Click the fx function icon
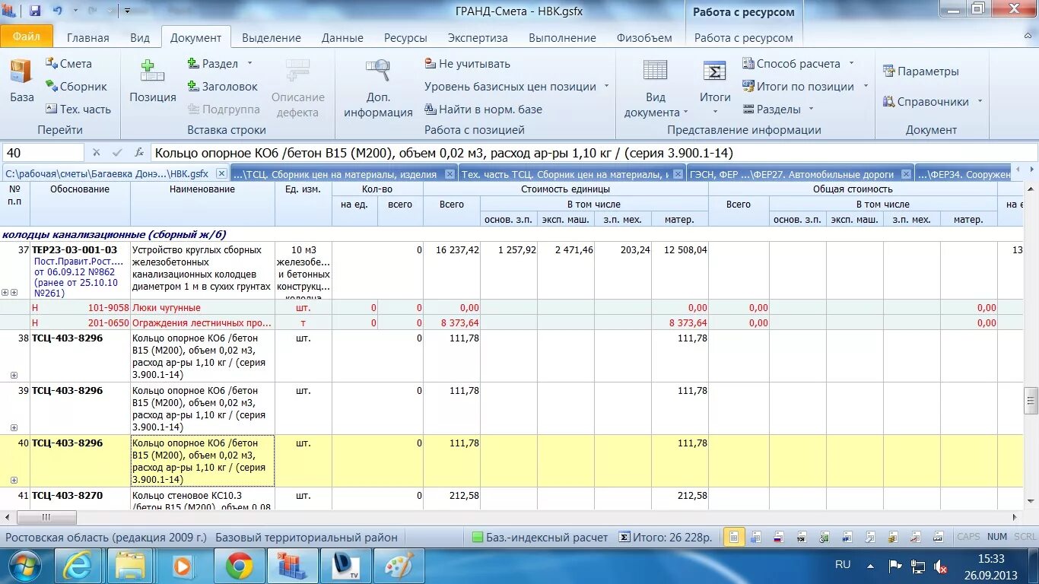Image resolution: width=1039 pixels, height=584 pixels. click(x=139, y=153)
